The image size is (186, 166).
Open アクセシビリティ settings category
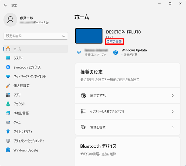coord(36,131)
